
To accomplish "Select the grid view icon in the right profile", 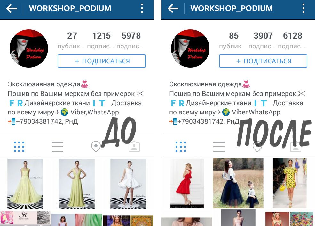I will [x=181, y=147].
